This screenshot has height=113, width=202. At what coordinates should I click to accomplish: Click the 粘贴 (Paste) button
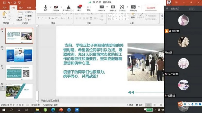pos(4,15)
